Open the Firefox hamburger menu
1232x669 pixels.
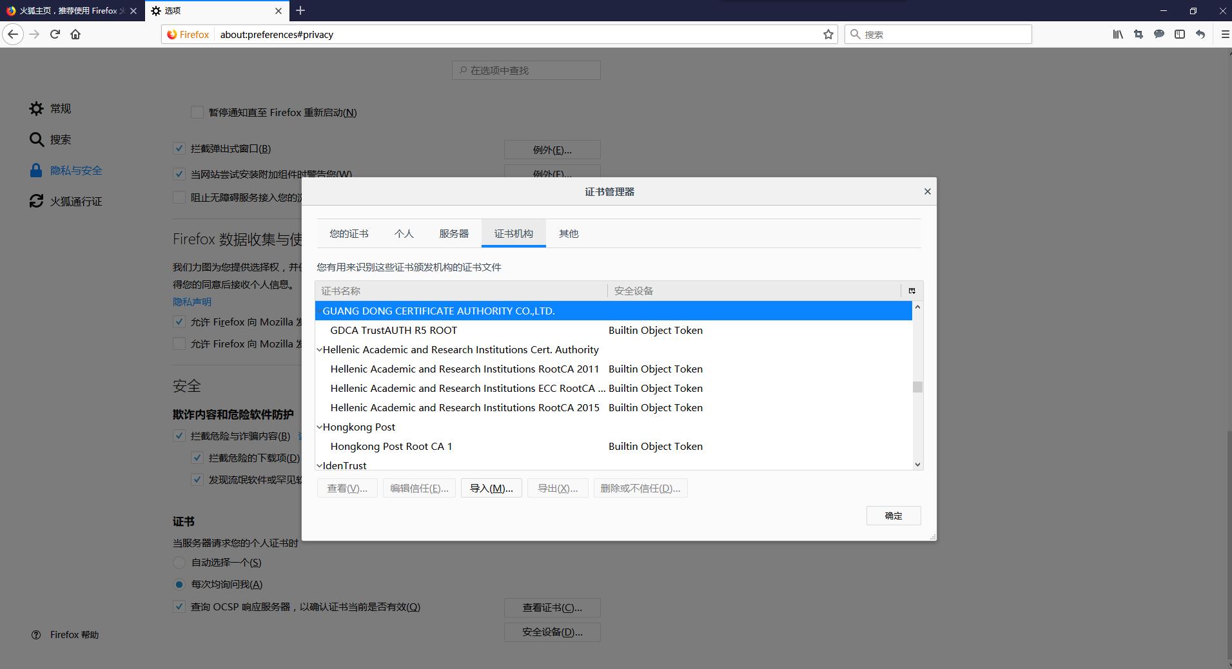coord(1225,34)
